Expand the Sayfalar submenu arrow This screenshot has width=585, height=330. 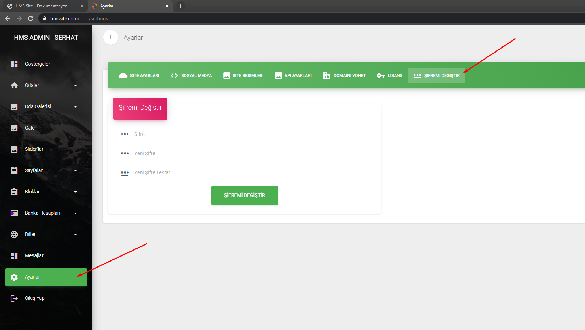point(76,171)
